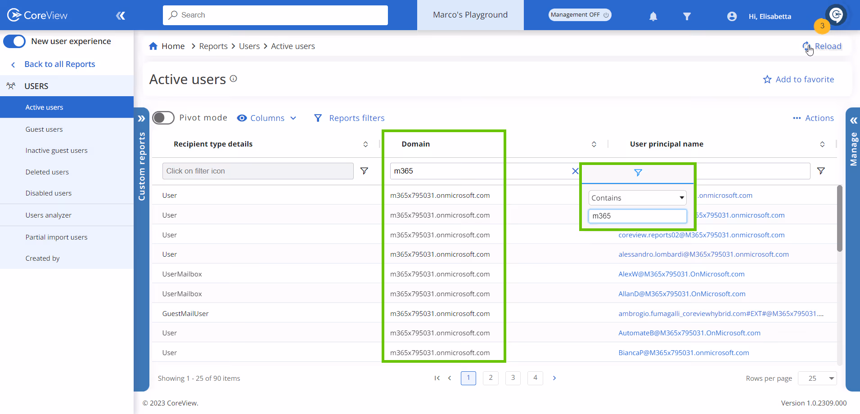
Task: Sort the Domain column
Action: pos(594,144)
